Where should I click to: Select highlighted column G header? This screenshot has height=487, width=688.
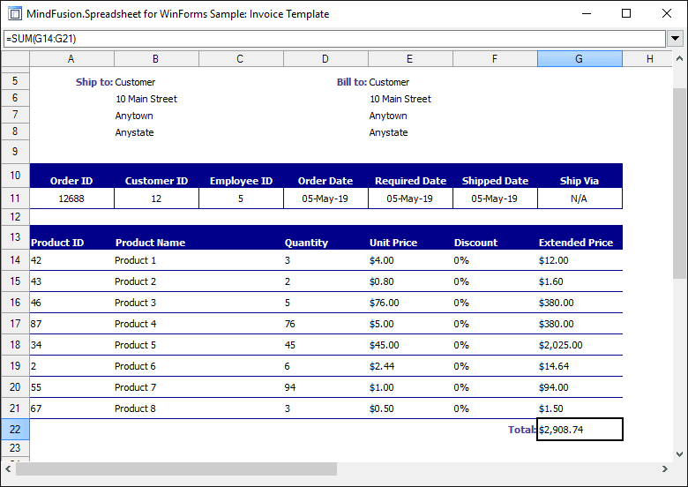(x=580, y=59)
